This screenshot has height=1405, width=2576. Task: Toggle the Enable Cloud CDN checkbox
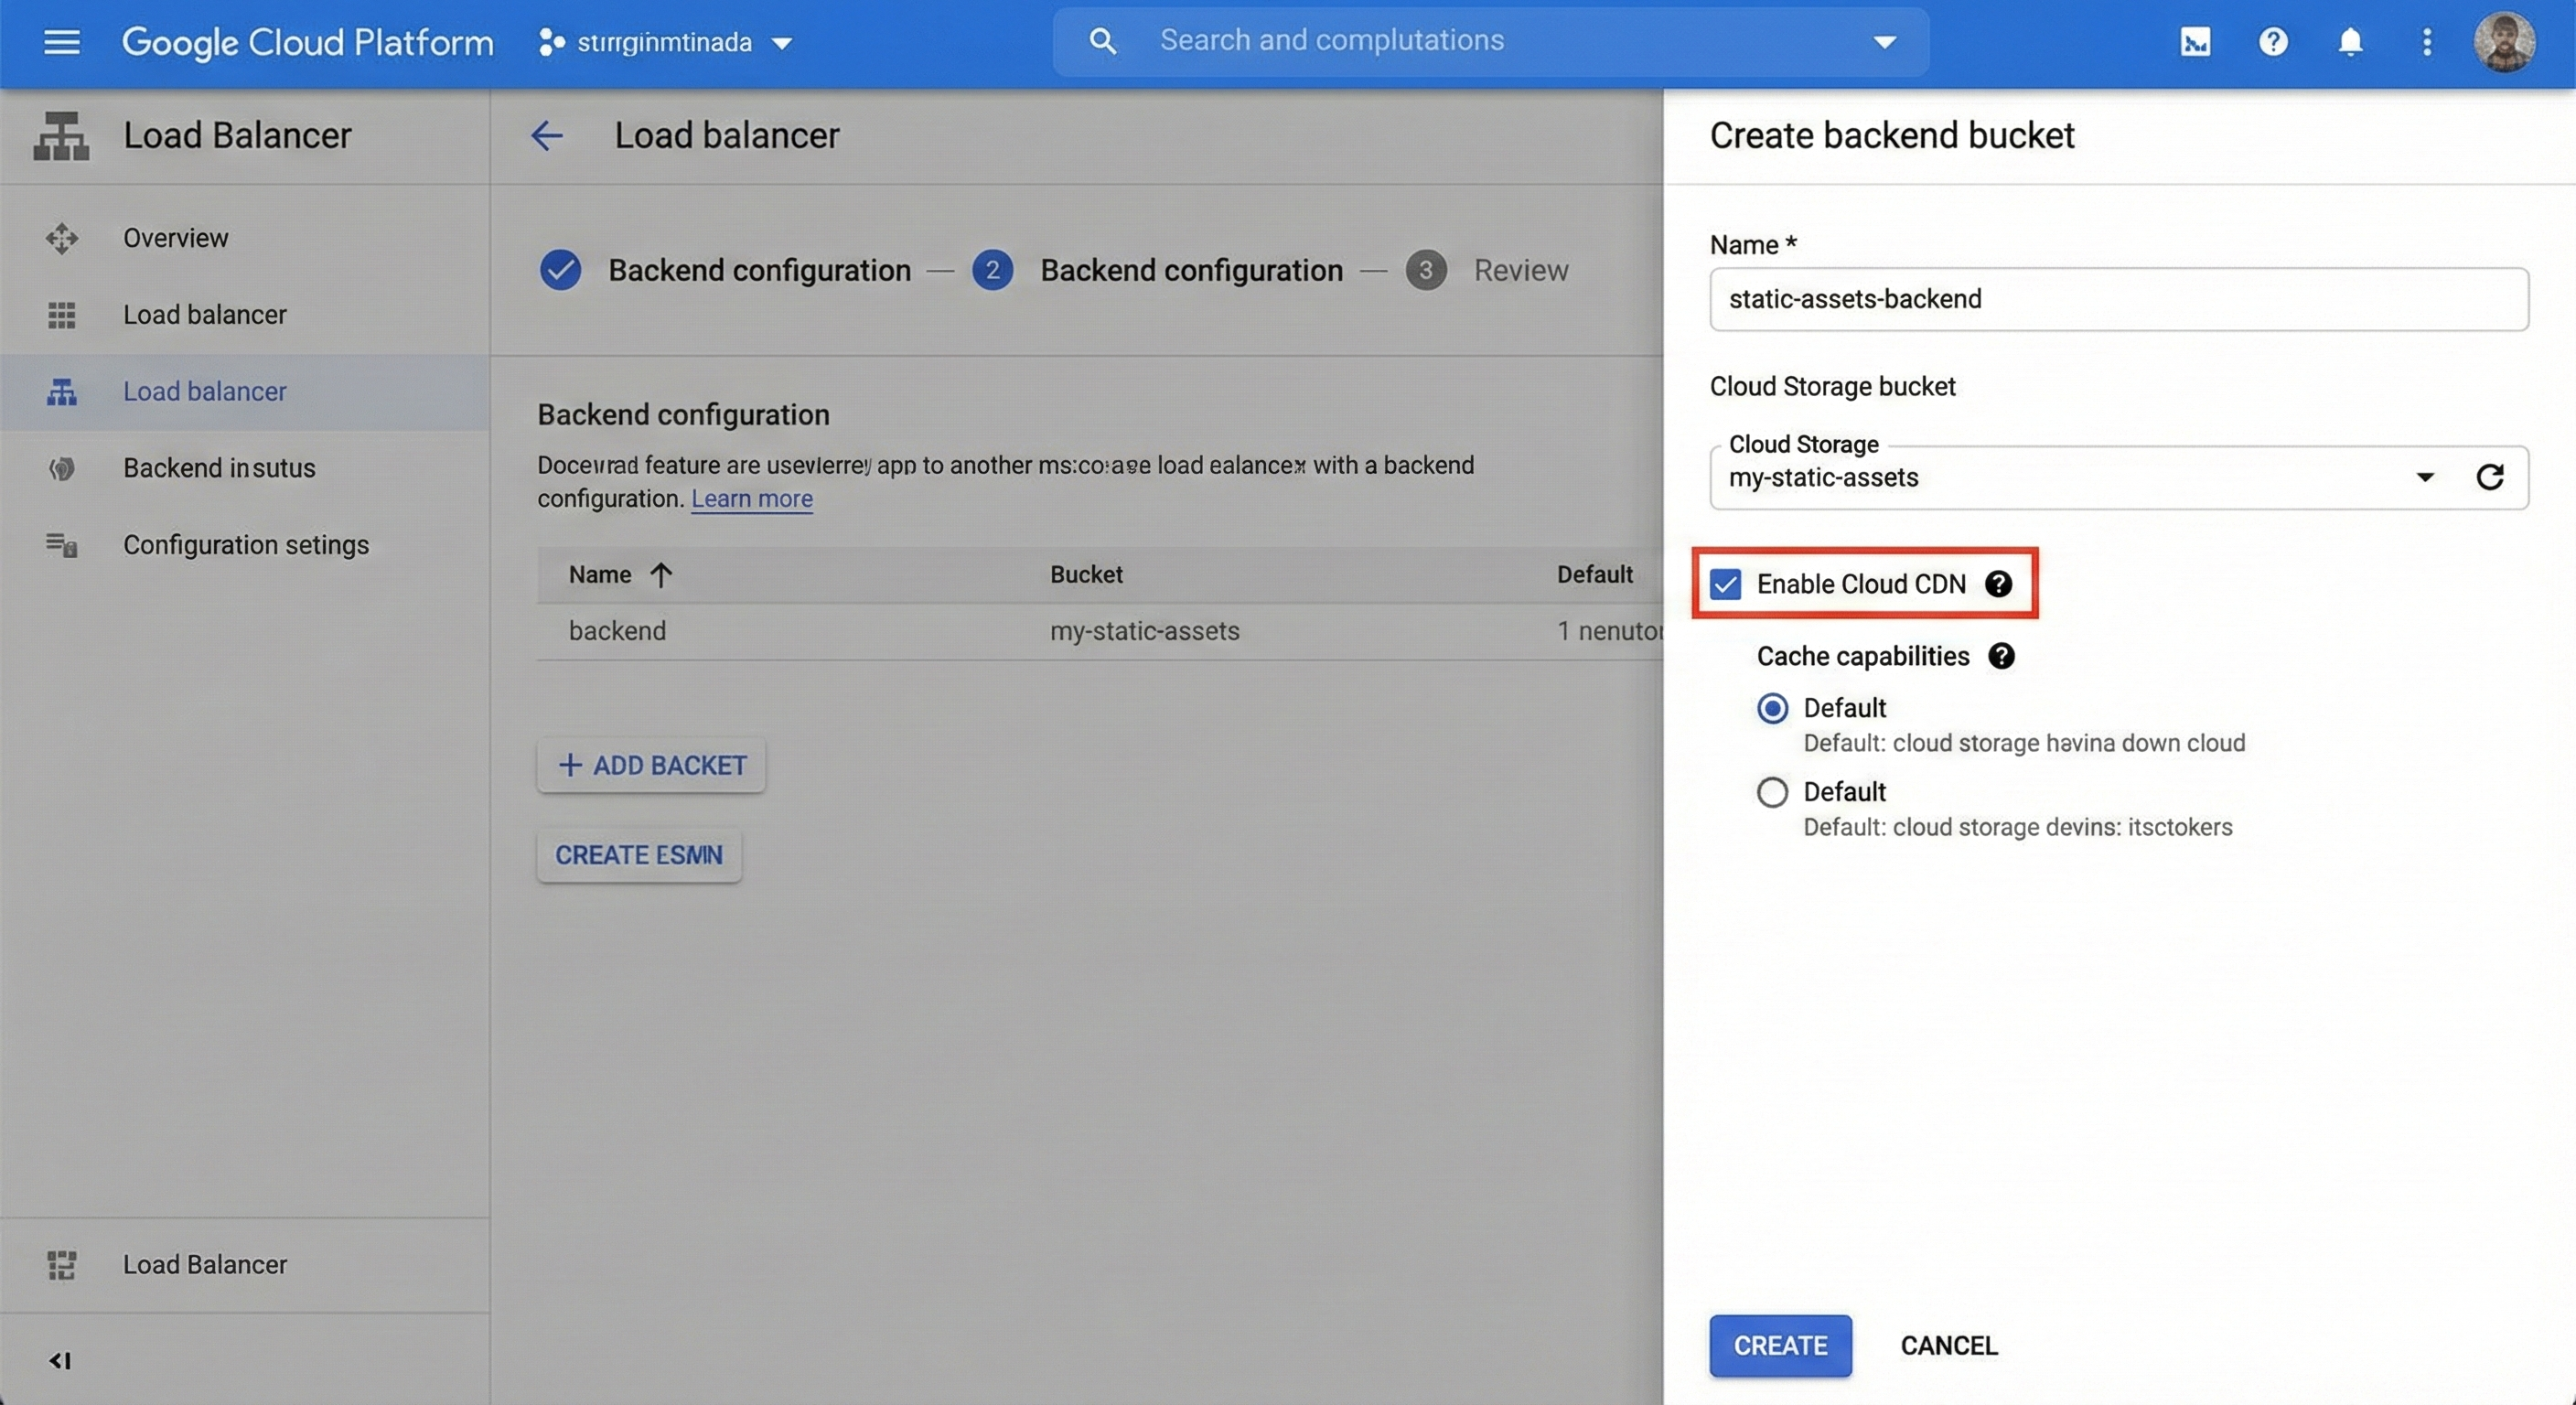tap(1726, 584)
